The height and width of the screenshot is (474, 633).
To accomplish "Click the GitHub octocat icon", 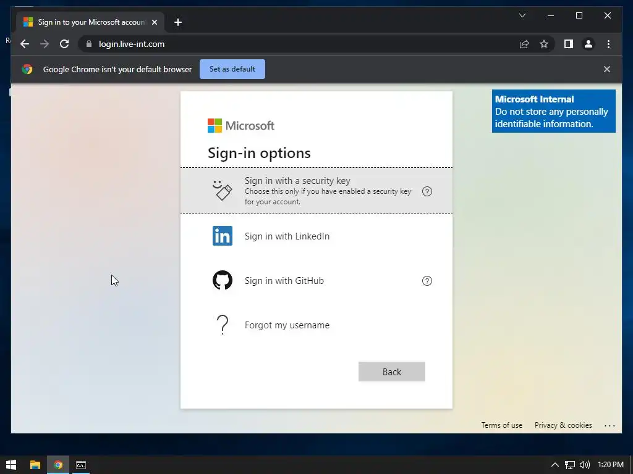I will tap(223, 280).
